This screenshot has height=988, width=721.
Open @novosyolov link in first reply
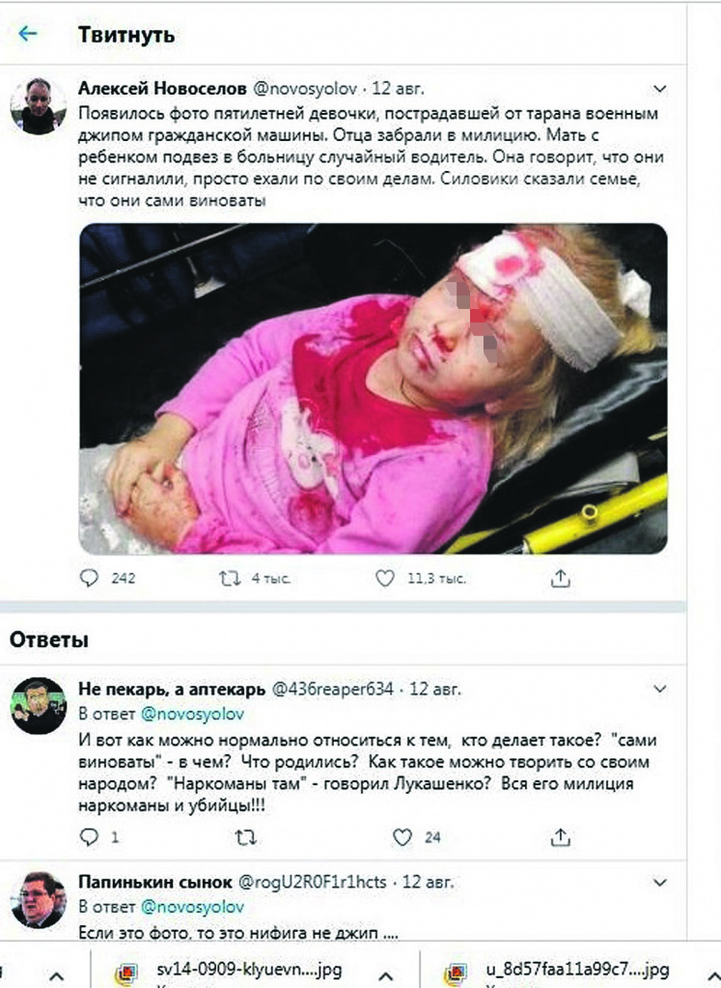(192, 715)
